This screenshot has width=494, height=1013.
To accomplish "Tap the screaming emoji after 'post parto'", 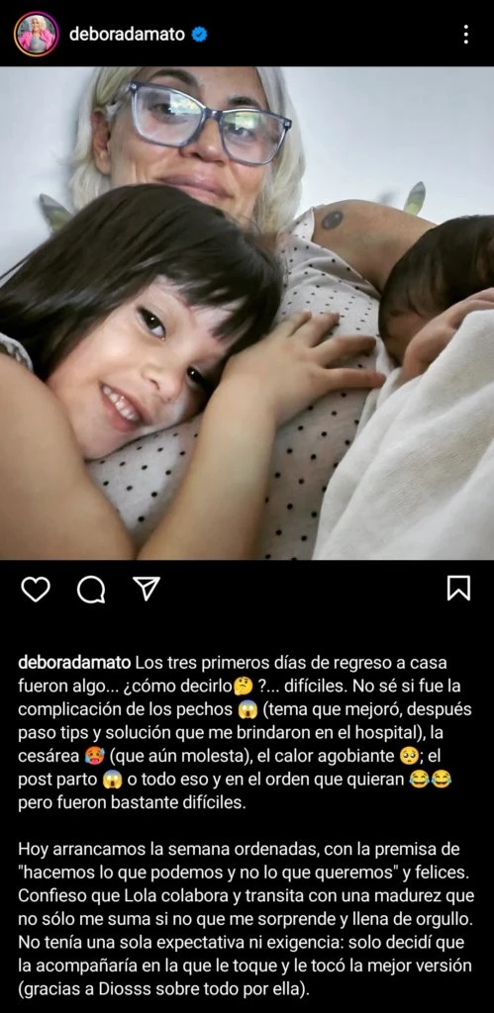I will click(x=112, y=780).
